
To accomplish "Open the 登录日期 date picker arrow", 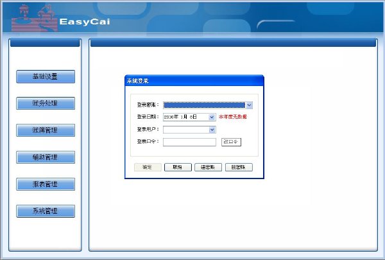I will 212,117.
